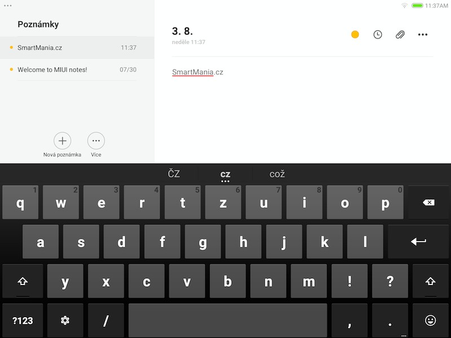The image size is (451, 338).
Task: Tap the w key
Action: tap(61, 203)
